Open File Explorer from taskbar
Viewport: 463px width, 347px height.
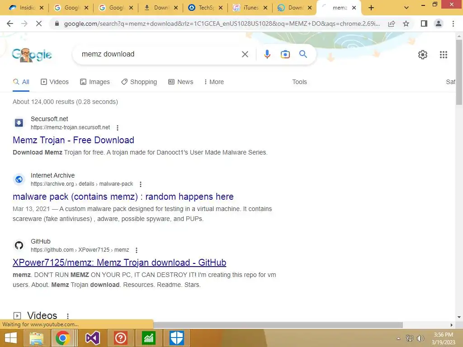pos(36,338)
